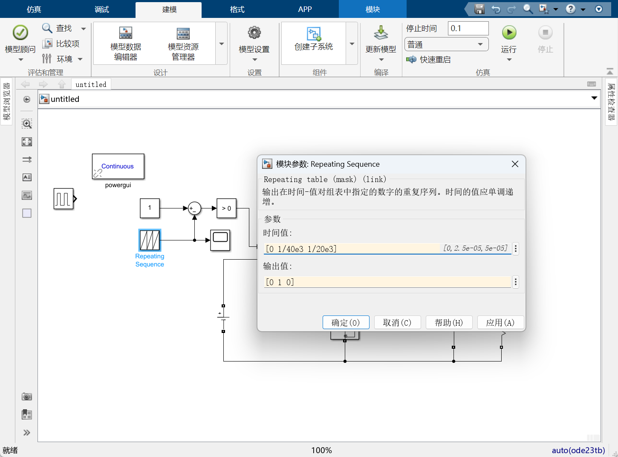Viewport: 618px width, 457px height.
Task: Click the Redo arrow icon
Action: tap(511, 9)
